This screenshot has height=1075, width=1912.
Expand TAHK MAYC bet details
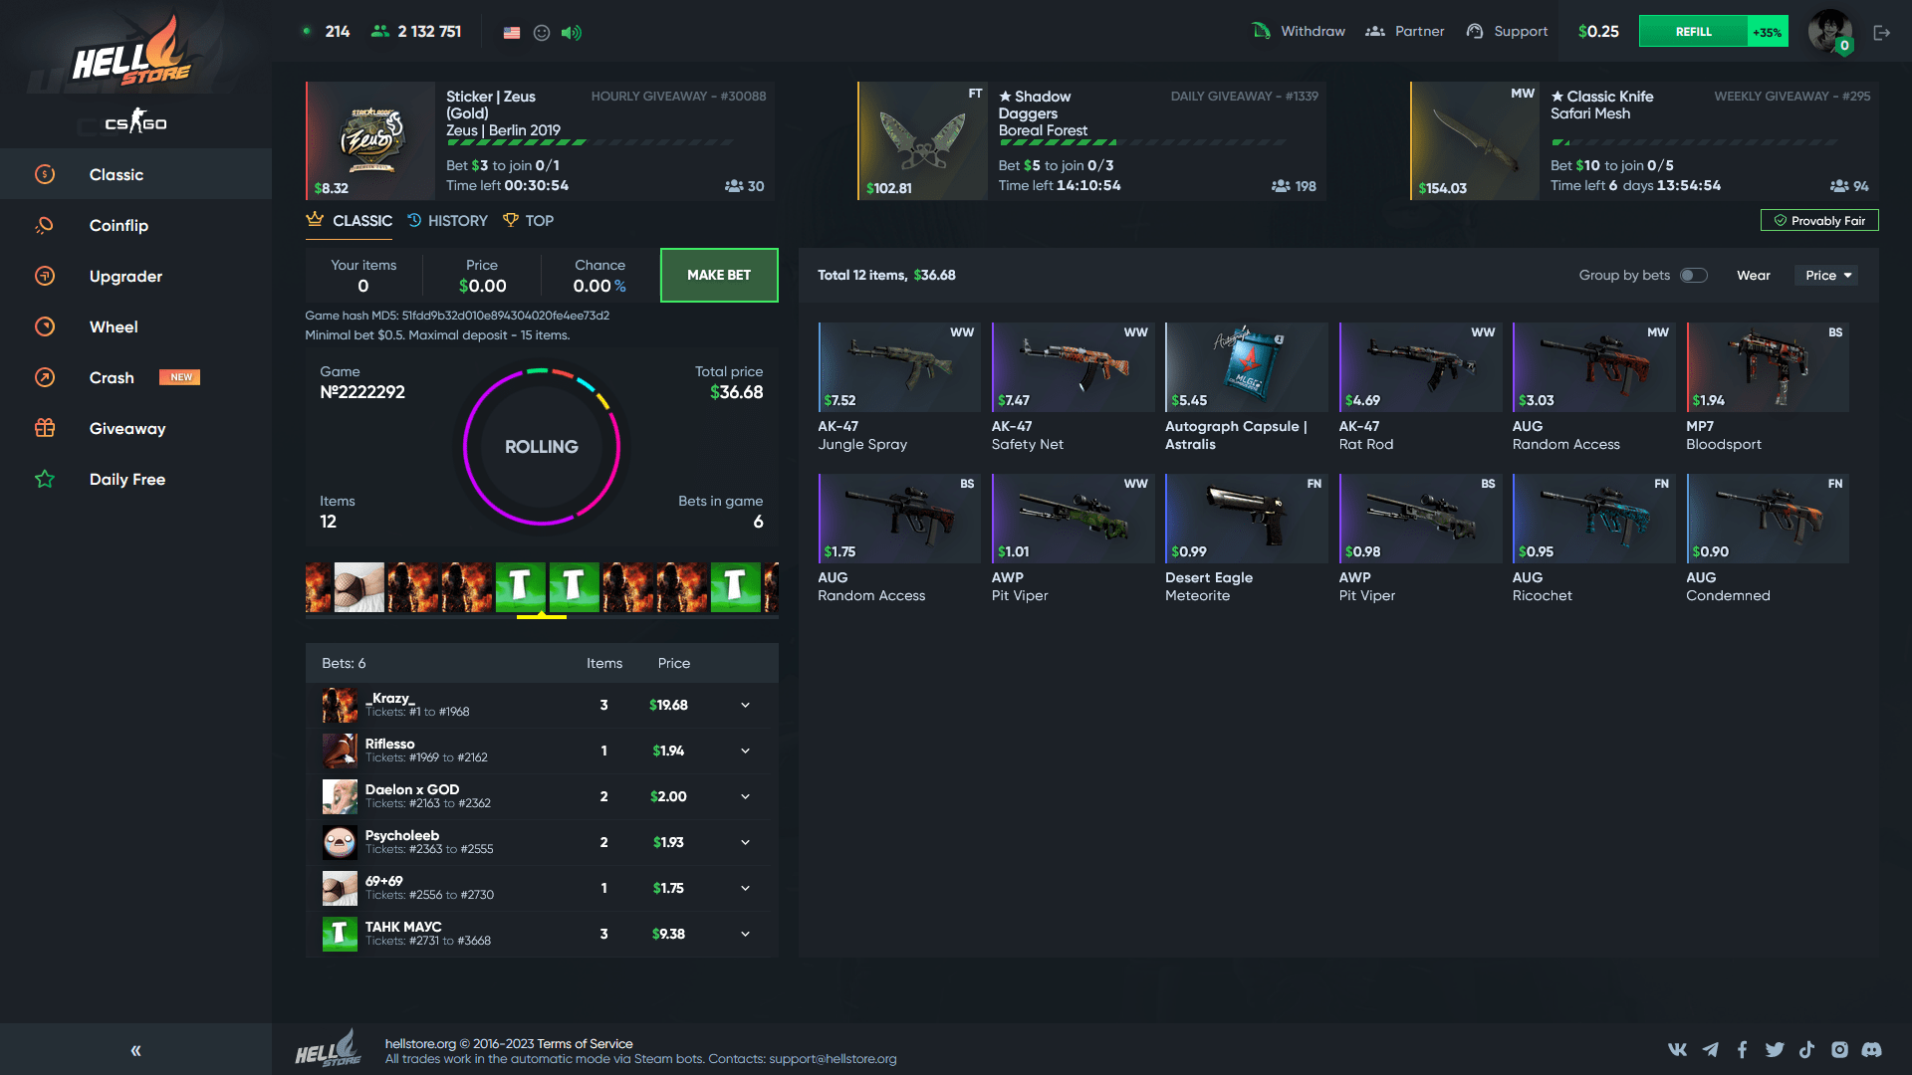(745, 934)
